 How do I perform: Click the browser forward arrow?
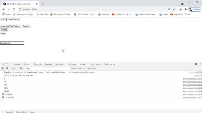9,9
